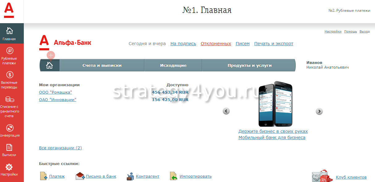
Task: Click the mobile phones banner image
Action: pyautogui.click(x=275, y=104)
